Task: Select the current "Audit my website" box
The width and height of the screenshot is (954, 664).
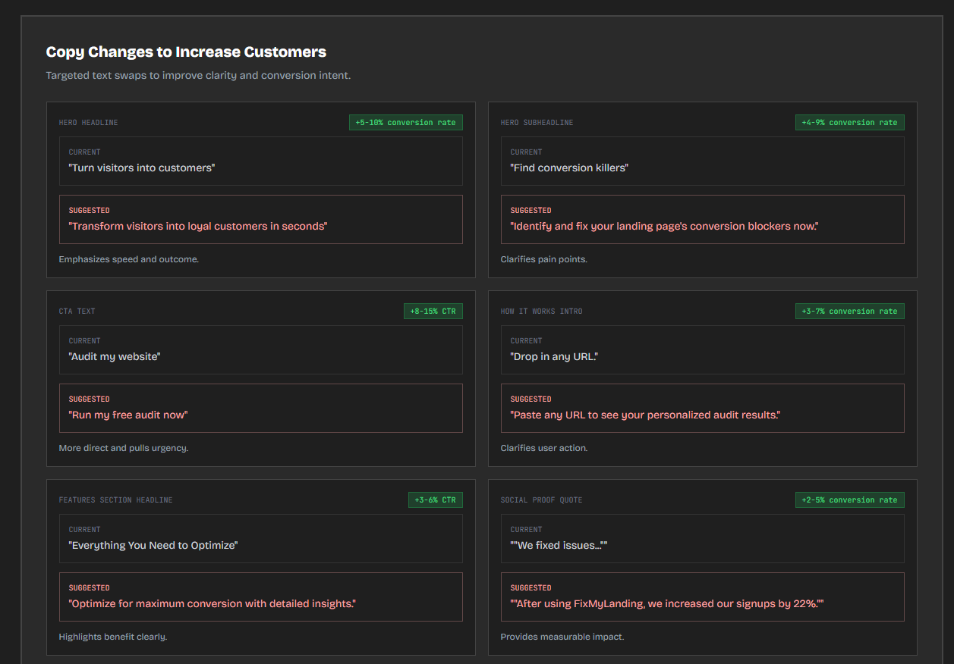Action: tap(260, 349)
